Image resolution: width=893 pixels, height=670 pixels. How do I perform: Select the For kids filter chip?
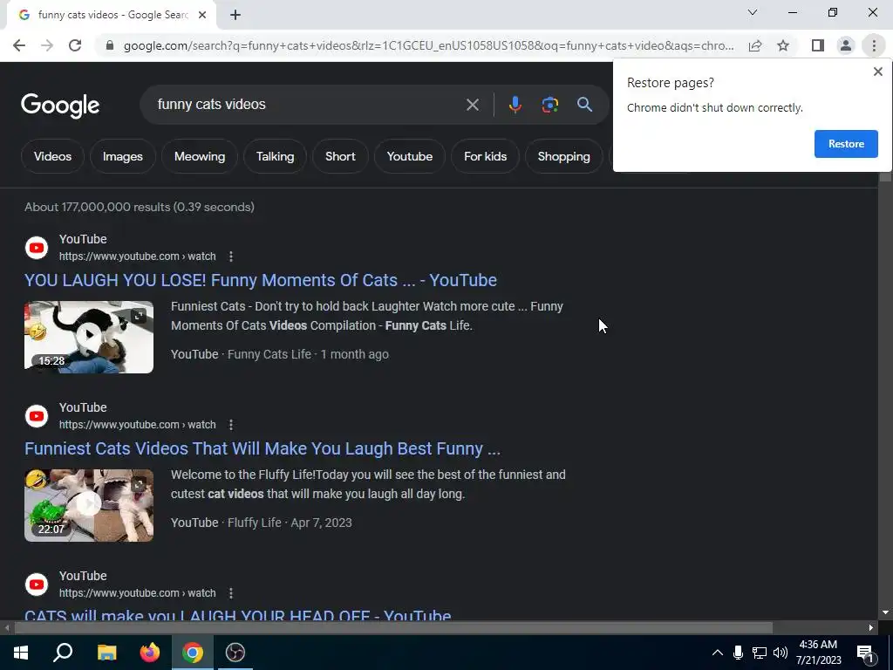point(485,157)
